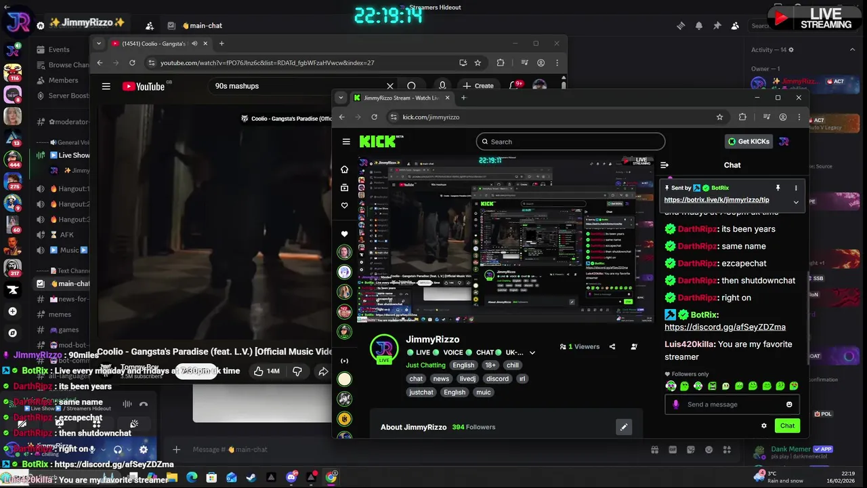Open Extensions icon in Kick browser window
Image resolution: width=867 pixels, height=488 pixels.
click(742, 117)
